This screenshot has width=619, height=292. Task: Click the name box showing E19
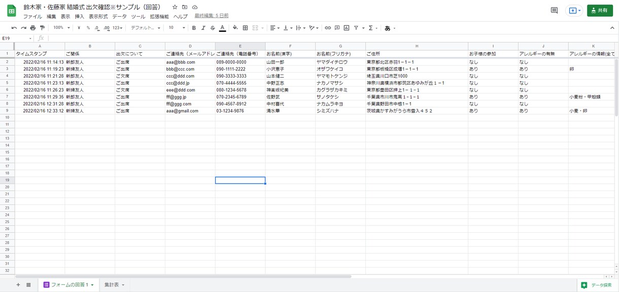coord(16,38)
